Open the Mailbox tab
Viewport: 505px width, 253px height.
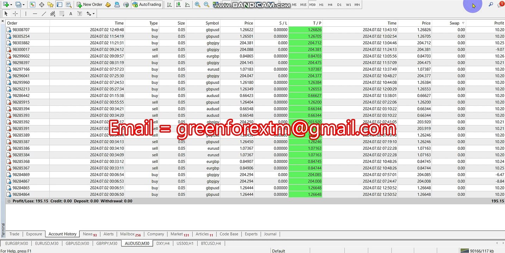(130, 234)
